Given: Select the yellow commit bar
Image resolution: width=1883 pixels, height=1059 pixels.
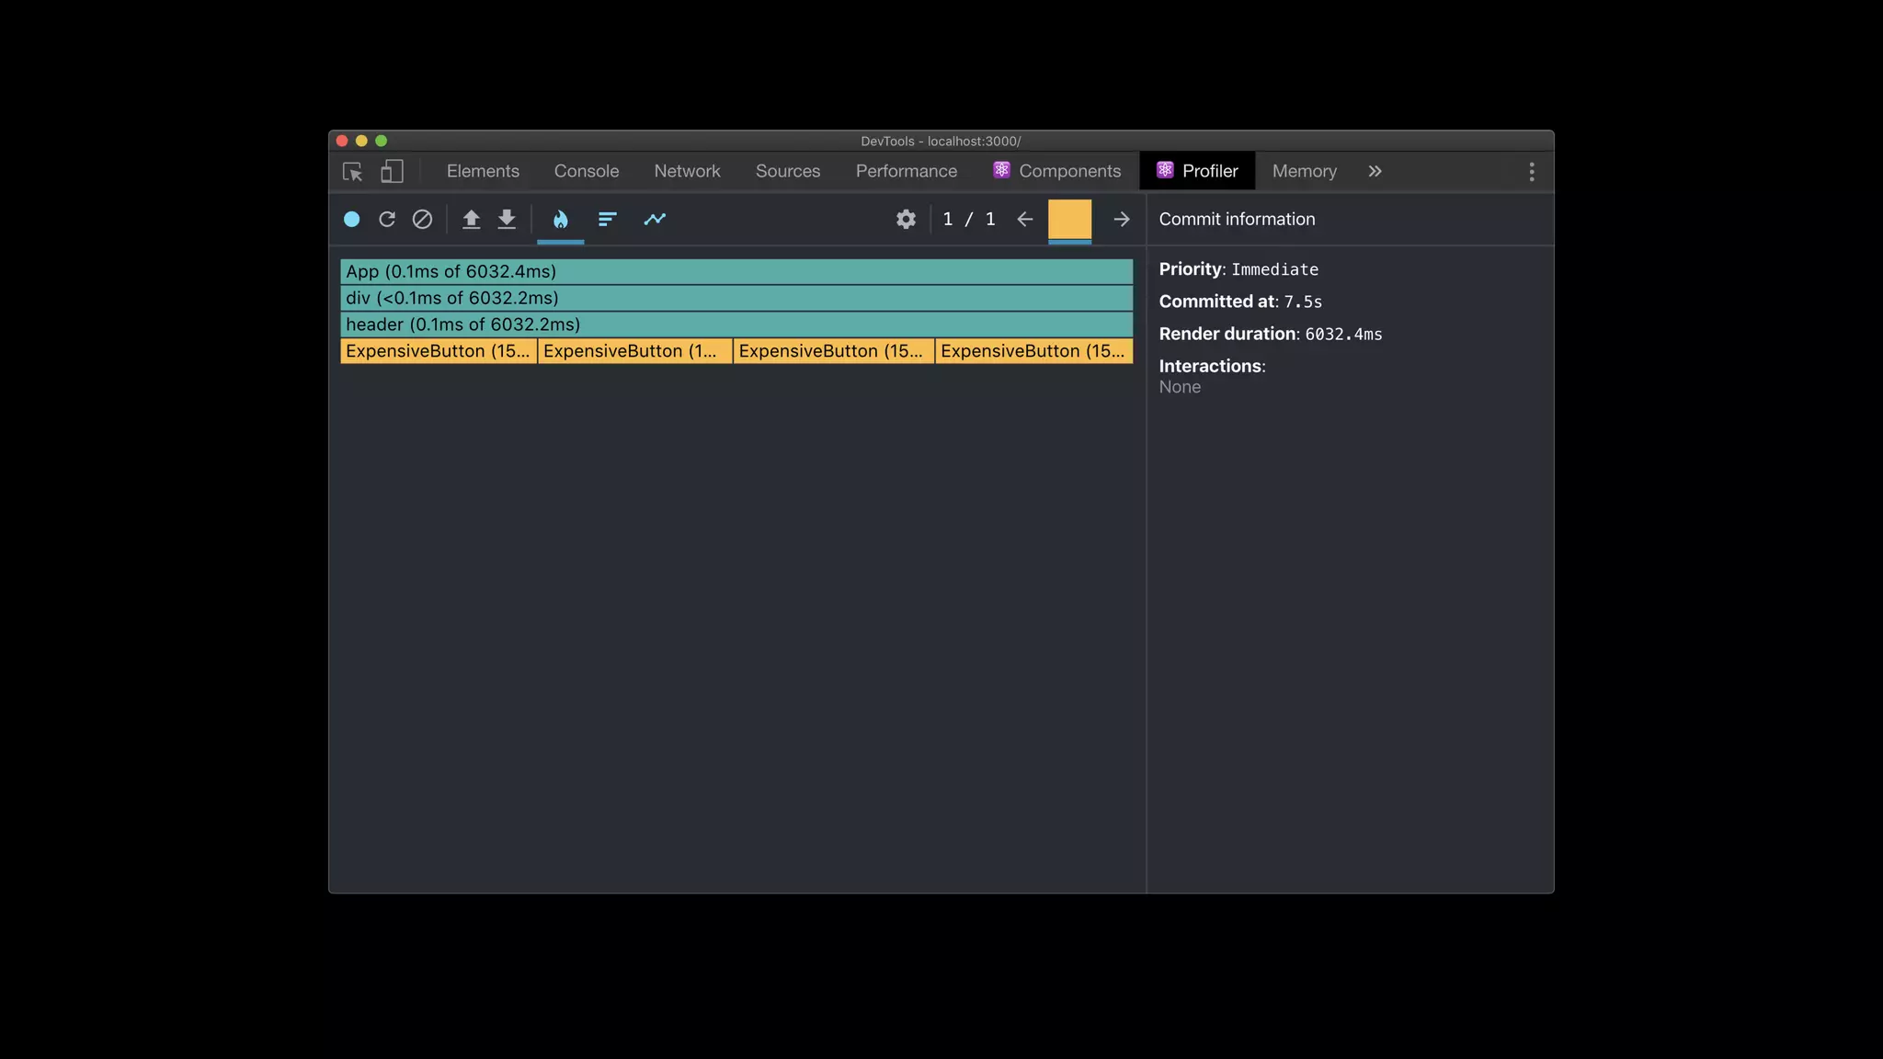Looking at the screenshot, I should 1069,220.
